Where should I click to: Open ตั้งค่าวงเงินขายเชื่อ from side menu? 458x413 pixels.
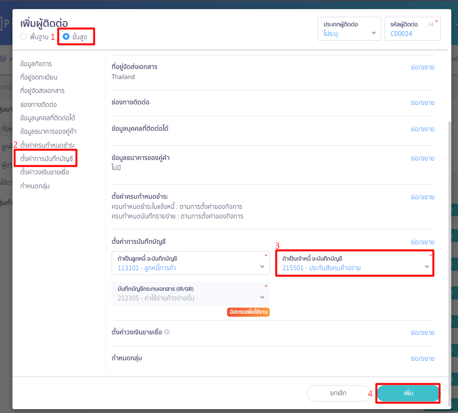pos(45,172)
